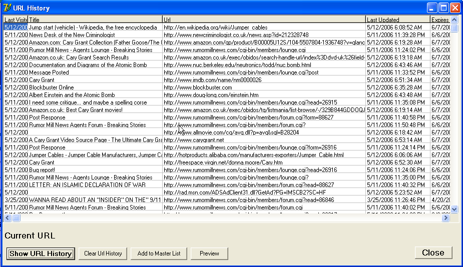Click the horizontal scrollbar right arrow
The image size is (463, 267).
(x=445, y=217)
